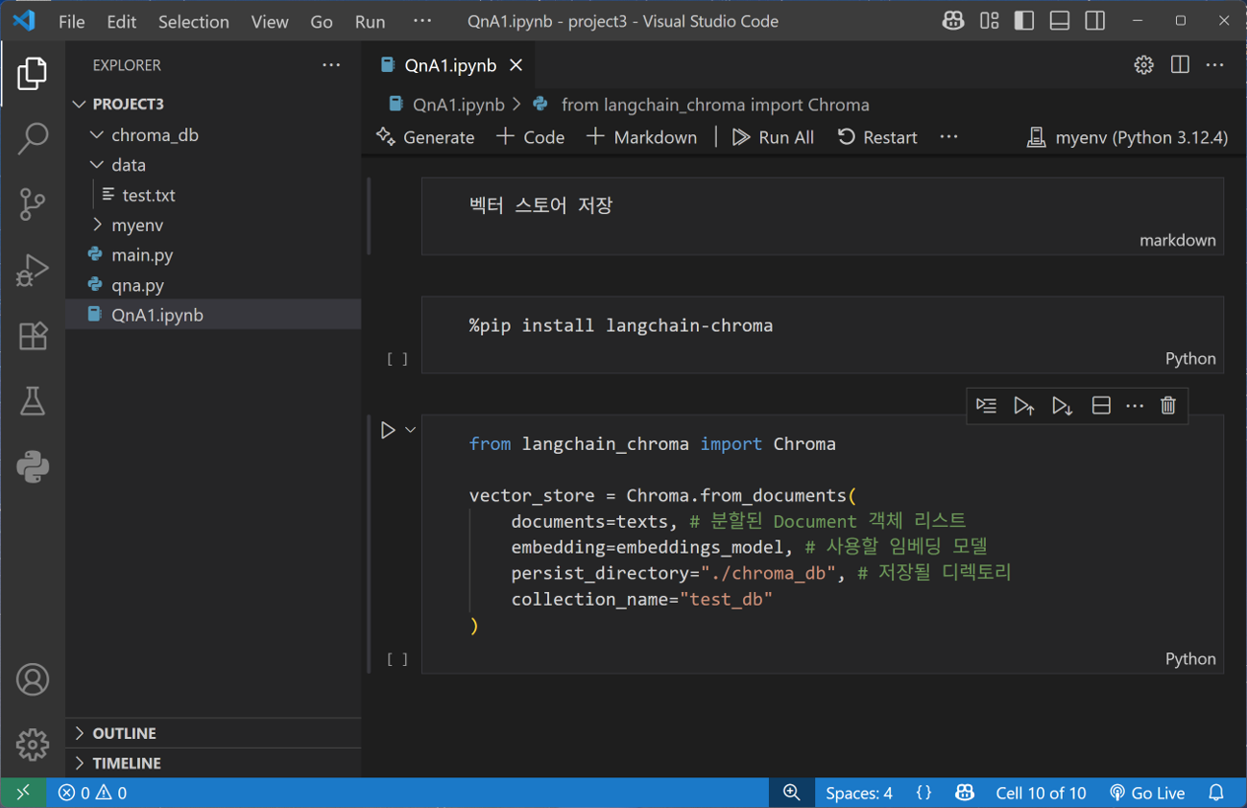Open test.txt in explorer
Viewport: 1247px width, 808px height.
pos(213,195)
